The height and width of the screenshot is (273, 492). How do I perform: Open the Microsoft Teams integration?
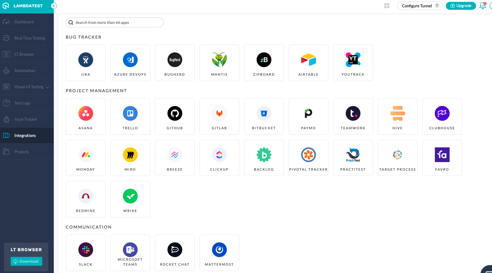130,253
